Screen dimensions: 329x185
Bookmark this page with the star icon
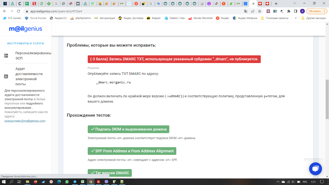click(259, 11)
